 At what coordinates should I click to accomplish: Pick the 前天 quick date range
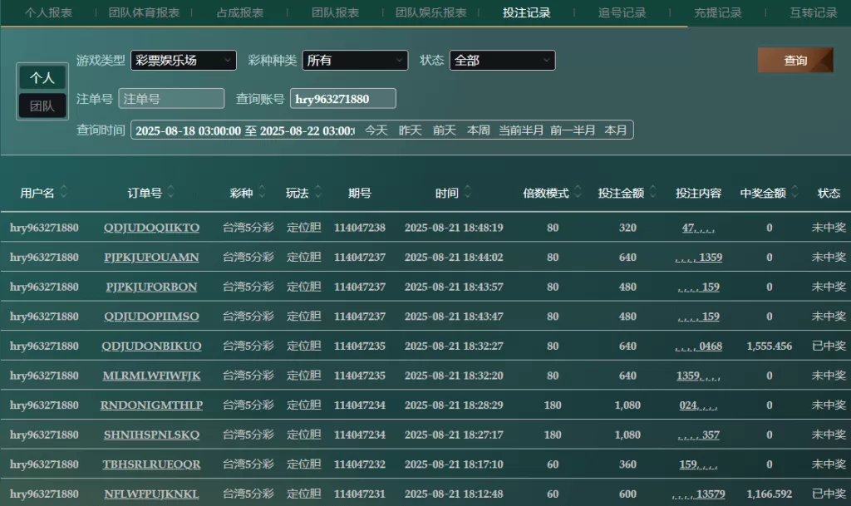click(445, 130)
